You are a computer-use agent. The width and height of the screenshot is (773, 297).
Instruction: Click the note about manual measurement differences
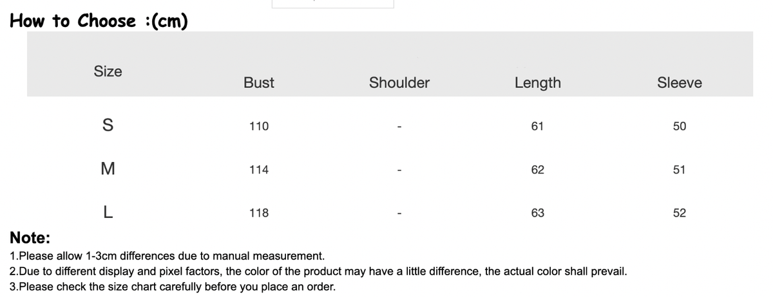coord(167,256)
